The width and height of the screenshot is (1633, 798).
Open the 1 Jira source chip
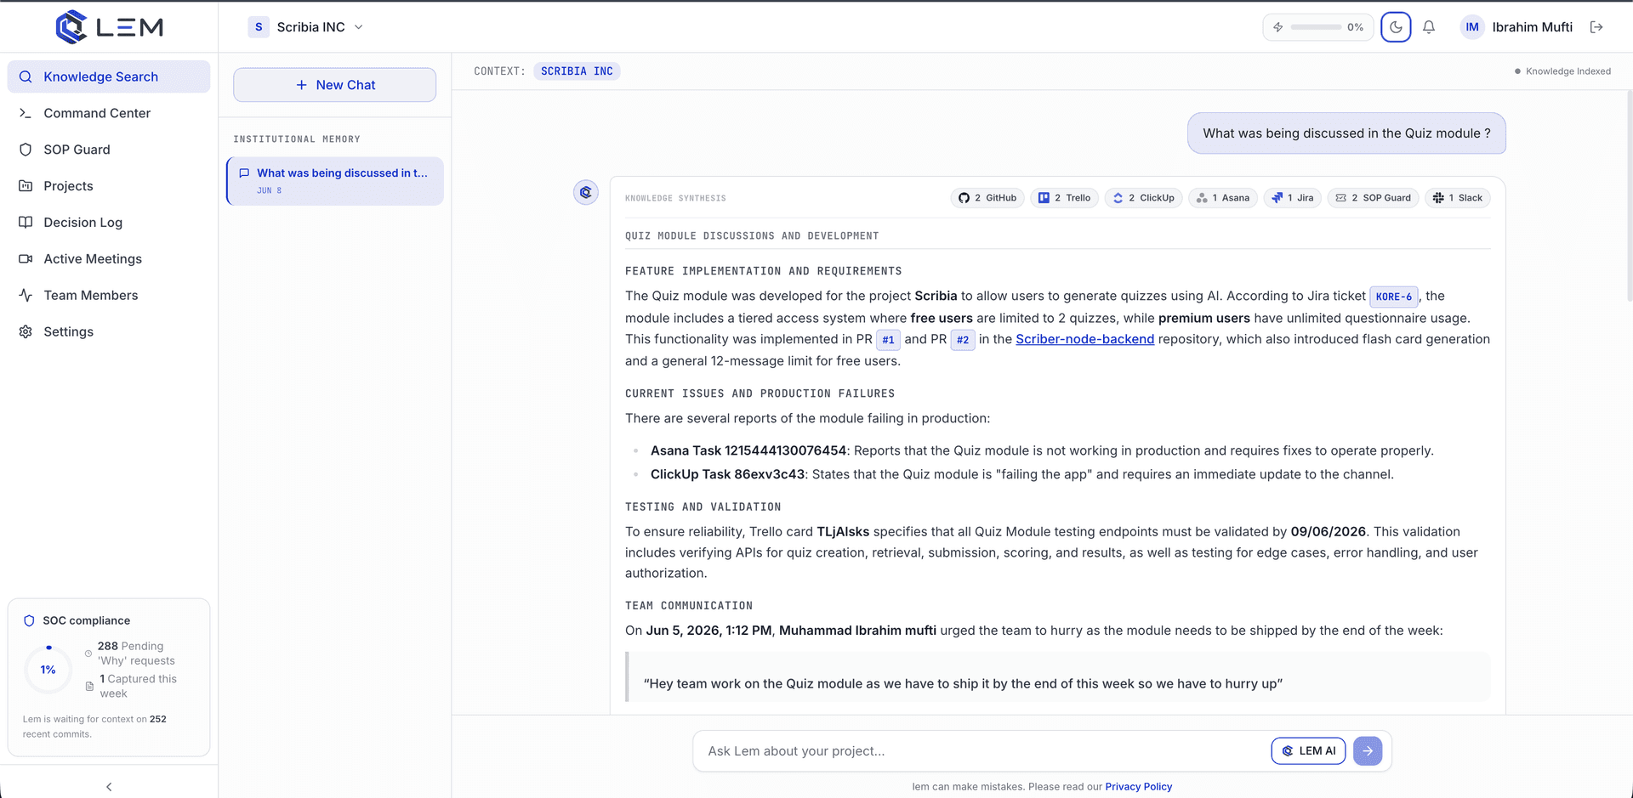(1292, 198)
